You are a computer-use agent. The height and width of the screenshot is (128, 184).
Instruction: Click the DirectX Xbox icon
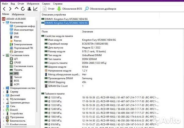tap(7, 110)
